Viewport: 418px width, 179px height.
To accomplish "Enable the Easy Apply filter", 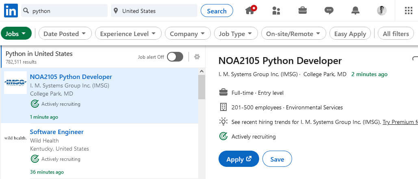I will [x=350, y=34].
